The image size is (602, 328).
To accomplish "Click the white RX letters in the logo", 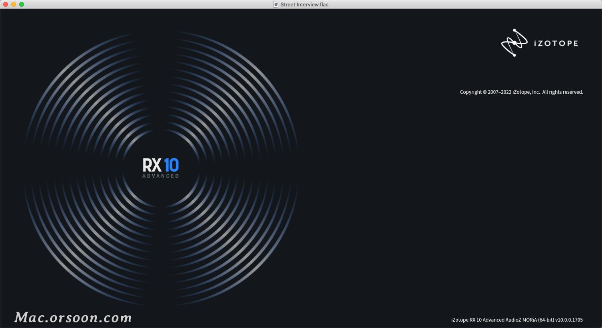I will click(x=152, y=165).
